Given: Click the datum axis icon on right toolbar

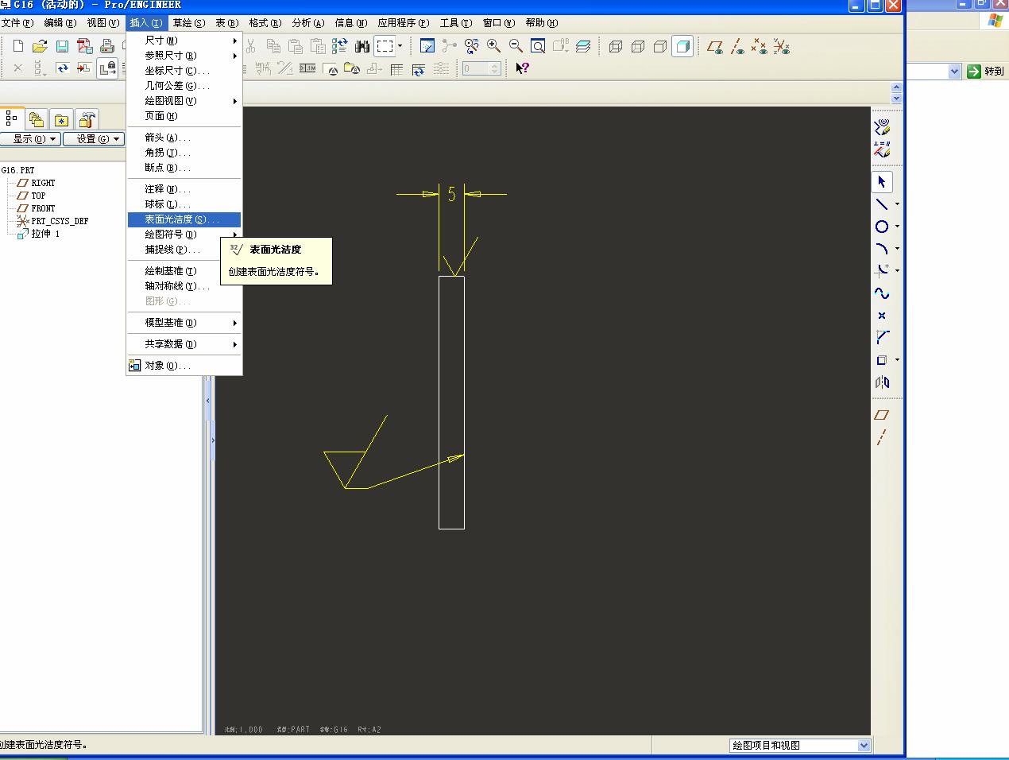Looking at the screenshot, I should coord(882,437).
